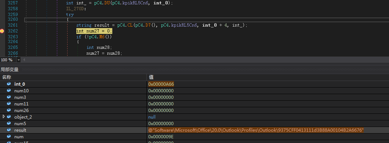Click the num variable icon
Image resolution: width=389 pixels, height=143 pixels.
pyautogui.click(x=9, y=136)
